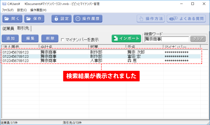Click the 追加 button

[10, 39]
